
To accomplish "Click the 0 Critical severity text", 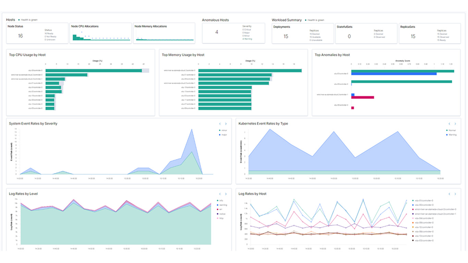I will point(247,29).
